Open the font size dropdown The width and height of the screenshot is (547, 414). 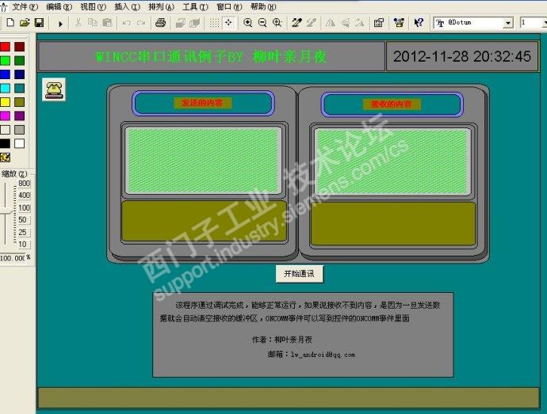(x=544, y=23)
